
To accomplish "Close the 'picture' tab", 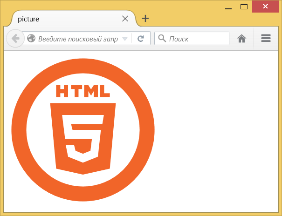I will click(x=125, y=19).
